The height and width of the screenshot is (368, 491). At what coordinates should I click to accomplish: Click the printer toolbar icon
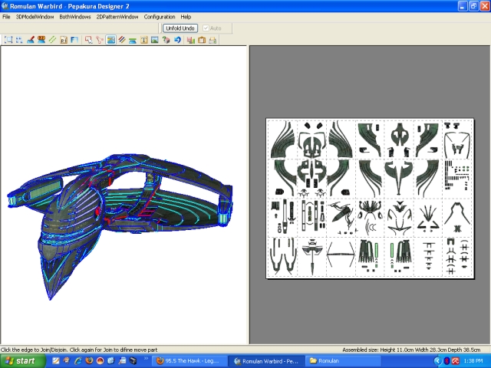pos(213,40)
